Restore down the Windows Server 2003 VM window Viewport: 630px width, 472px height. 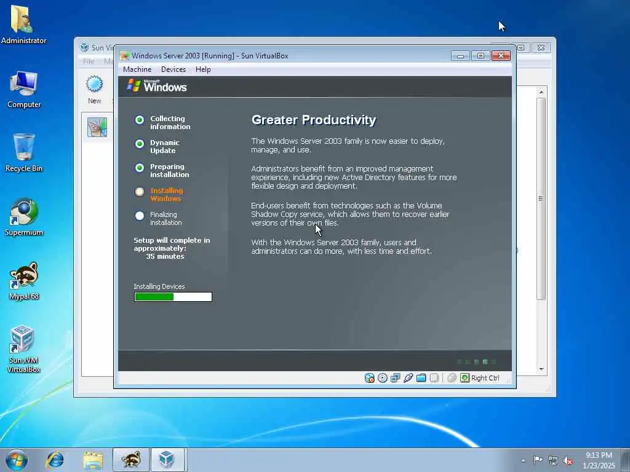tap(480, 56)
